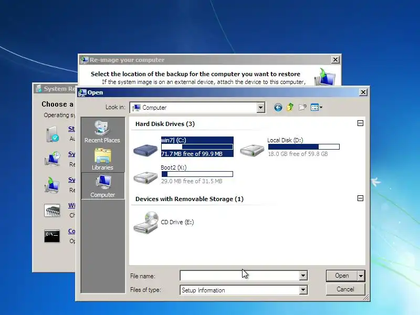Click into the File name field

click(x=240, y=276)
